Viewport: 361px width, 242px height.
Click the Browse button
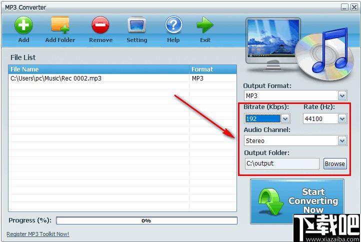[335, 163]
